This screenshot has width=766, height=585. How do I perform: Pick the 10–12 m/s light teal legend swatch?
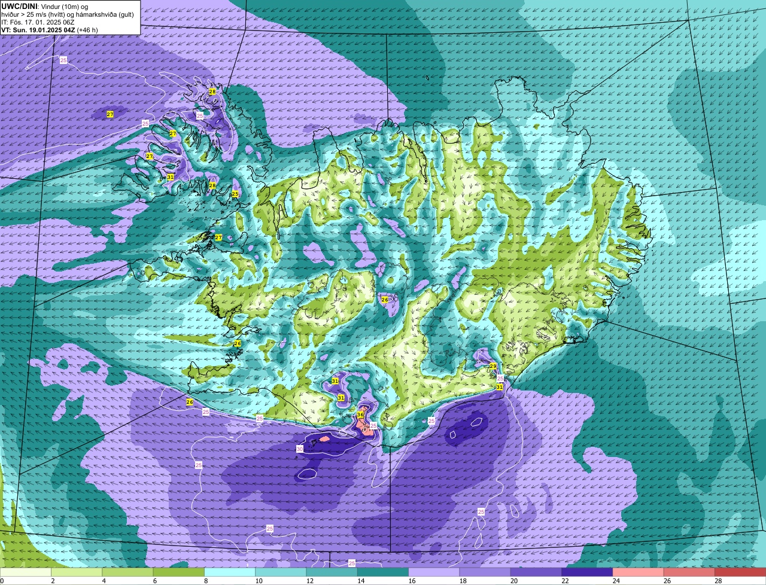click(281, 572)
